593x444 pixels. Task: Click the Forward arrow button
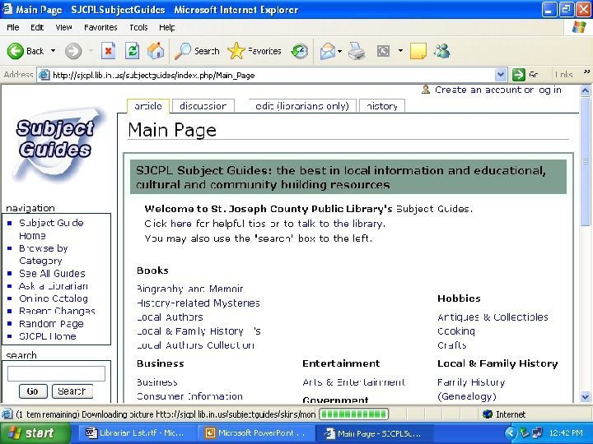pos(73,51)
